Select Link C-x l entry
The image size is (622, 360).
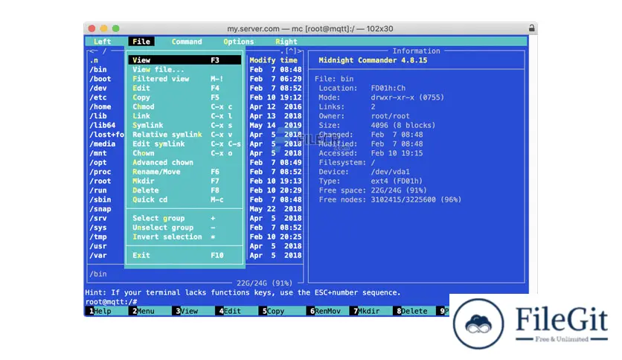coord(185,116)
